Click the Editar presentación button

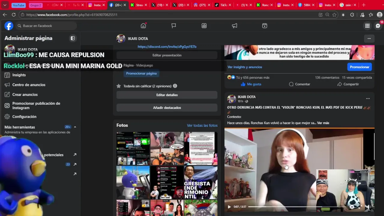tap(167, 55)
